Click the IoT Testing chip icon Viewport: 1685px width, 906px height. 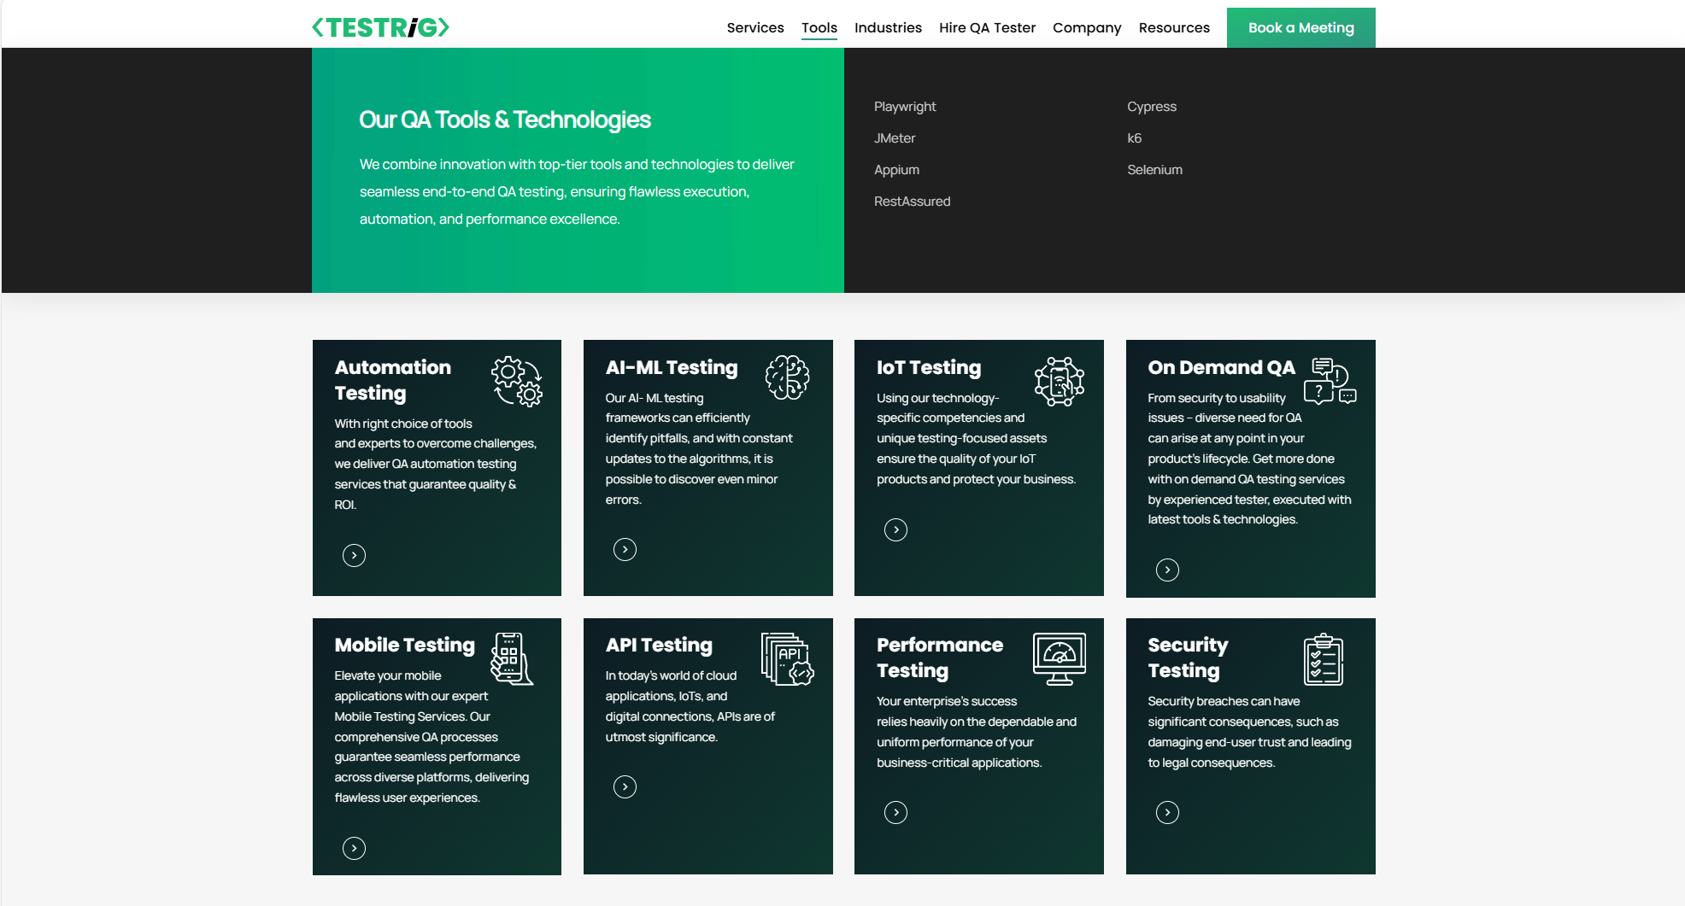[1060, 381]
